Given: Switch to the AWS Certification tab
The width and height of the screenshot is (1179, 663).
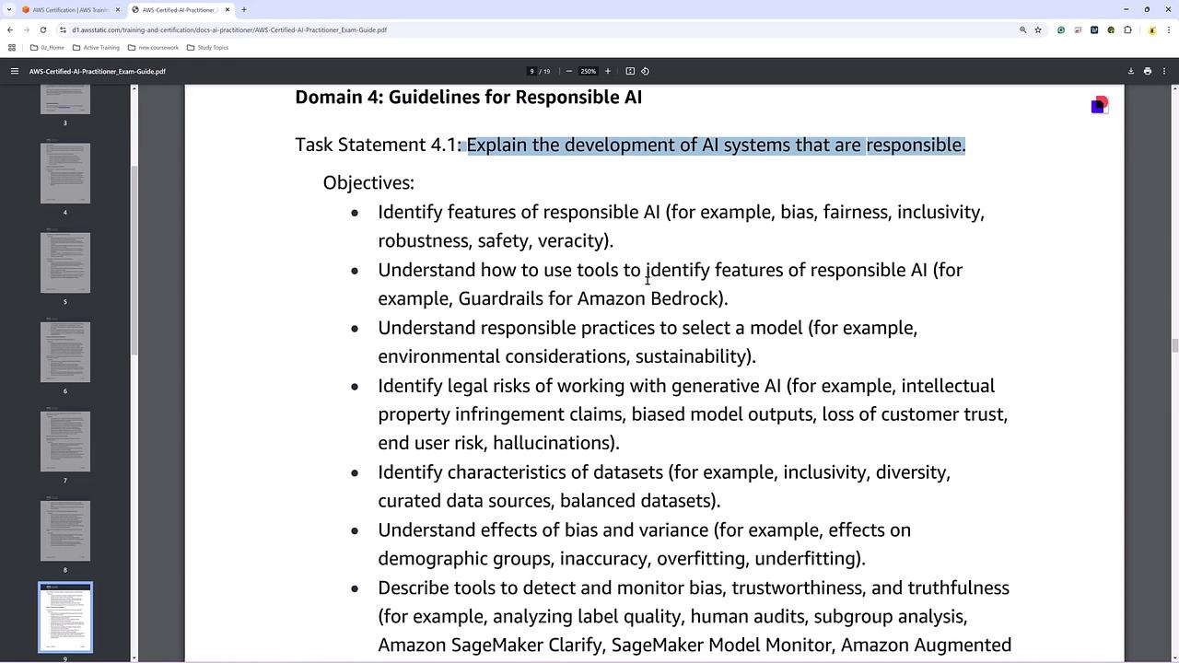Looking at the screenshot, I should [x=72, y=9].
